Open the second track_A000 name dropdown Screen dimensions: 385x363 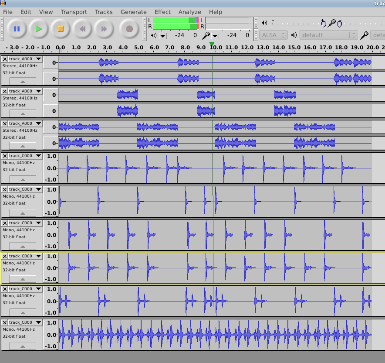coord(25,91)
